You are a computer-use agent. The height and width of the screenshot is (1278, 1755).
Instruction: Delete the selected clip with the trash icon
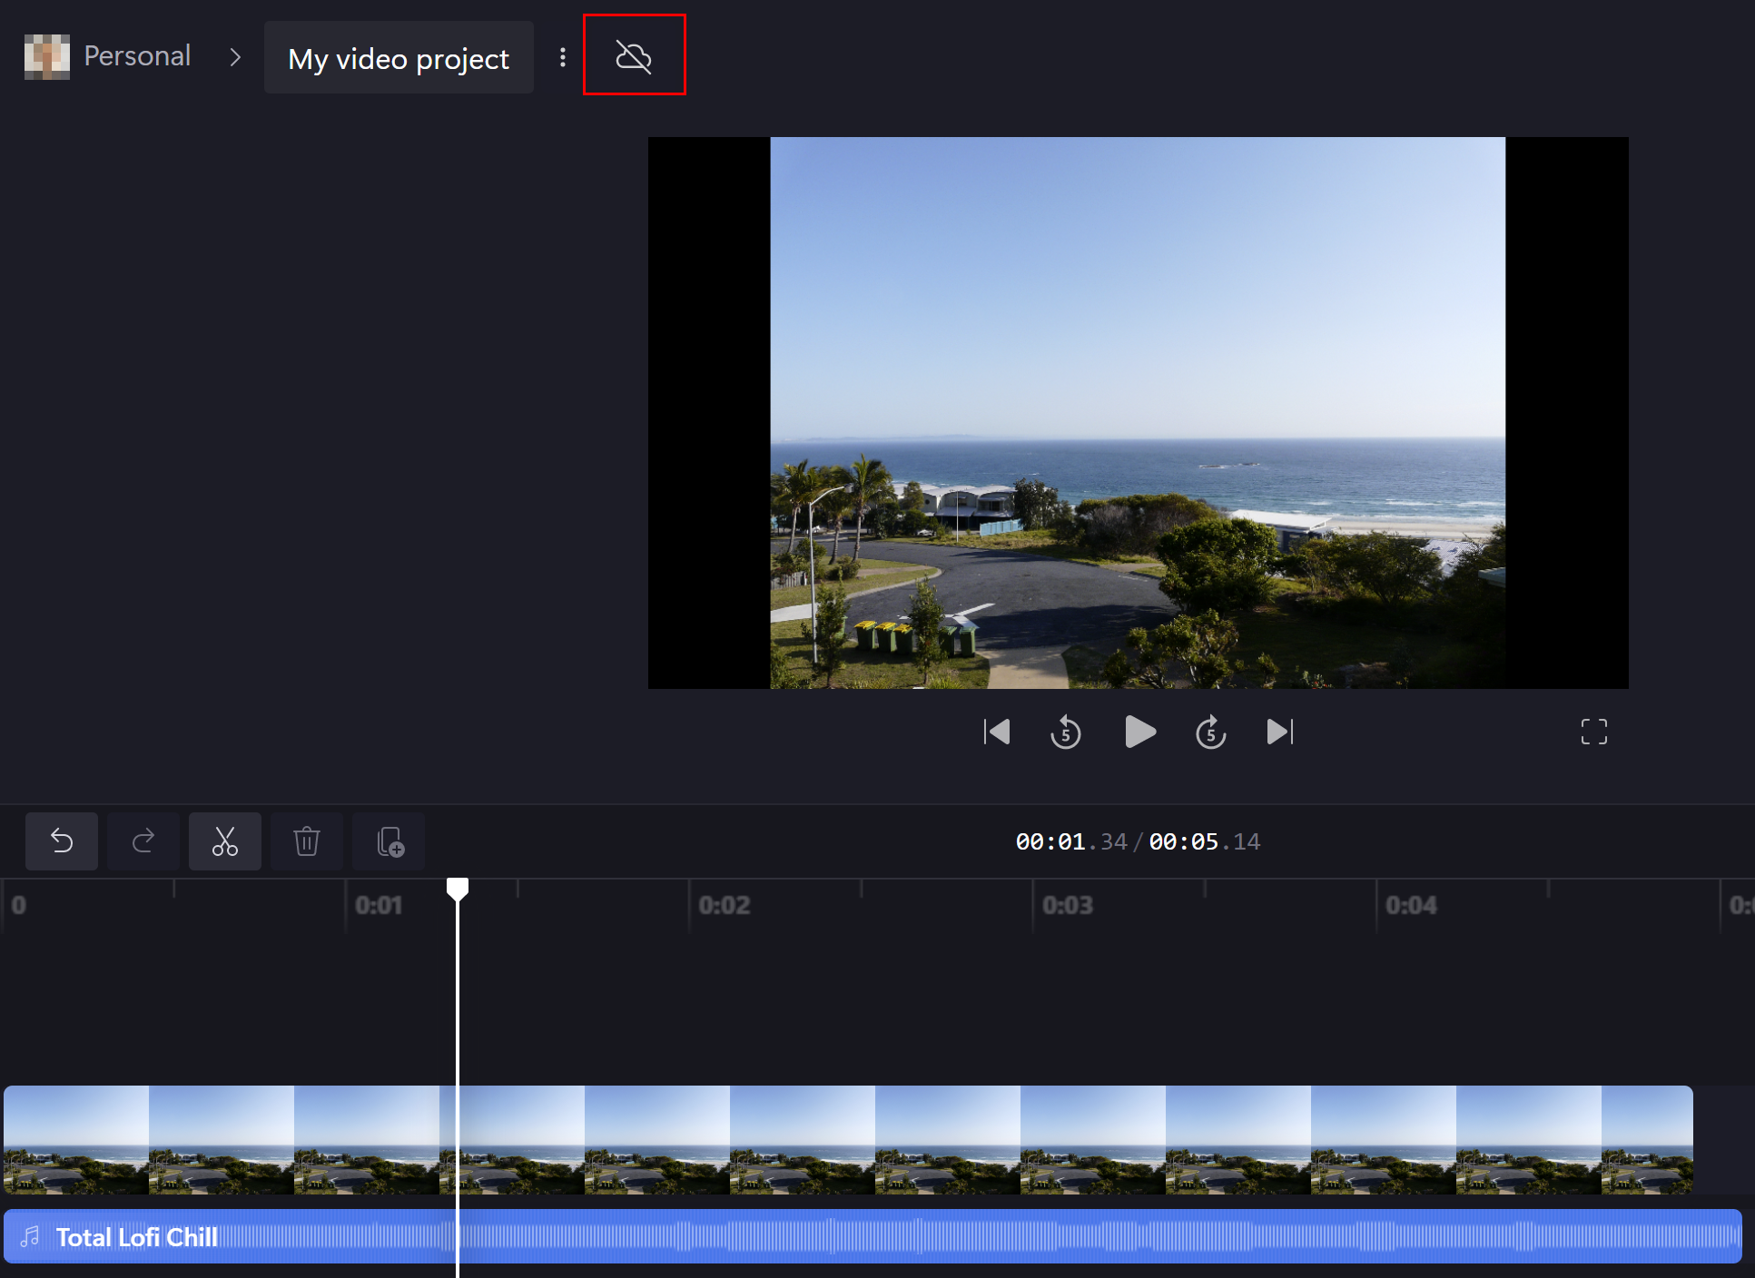[x=307, y=841]
